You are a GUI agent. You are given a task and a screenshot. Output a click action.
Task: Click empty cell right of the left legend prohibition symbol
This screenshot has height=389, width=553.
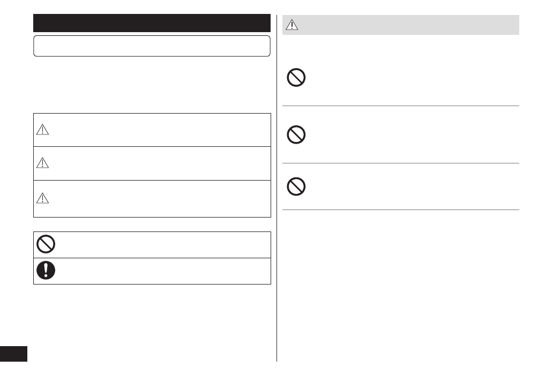tap(161, 245)
